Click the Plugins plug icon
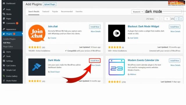The image size is (186, 105). click(4, 34)
